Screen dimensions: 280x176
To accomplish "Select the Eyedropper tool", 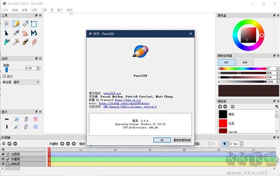I will click(16, 42).
